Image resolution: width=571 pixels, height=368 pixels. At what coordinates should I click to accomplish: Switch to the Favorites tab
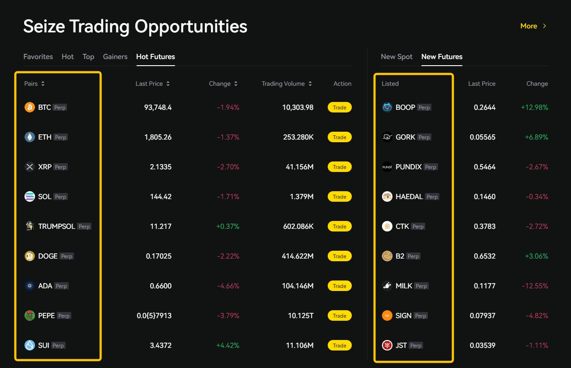pyautogui.click(x=38, y=56)
